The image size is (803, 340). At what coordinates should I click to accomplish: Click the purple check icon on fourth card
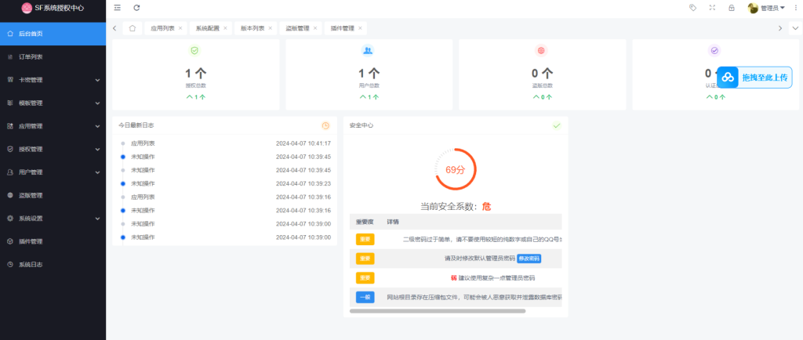pyautogui.click(x=715, y=50)
